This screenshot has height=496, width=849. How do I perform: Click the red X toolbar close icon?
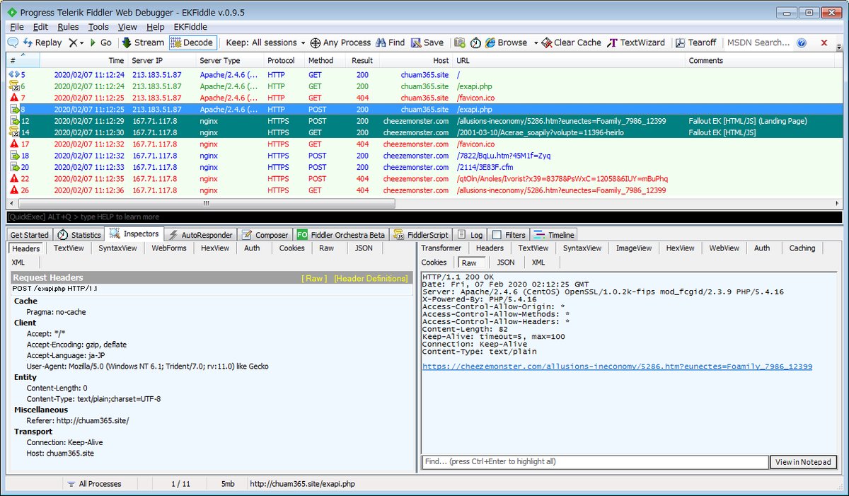click(x=824, y=42)
